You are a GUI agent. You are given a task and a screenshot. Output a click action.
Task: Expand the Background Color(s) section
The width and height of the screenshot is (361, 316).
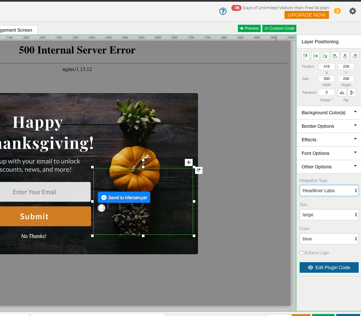pyautogui.click(x=329, y=113)
